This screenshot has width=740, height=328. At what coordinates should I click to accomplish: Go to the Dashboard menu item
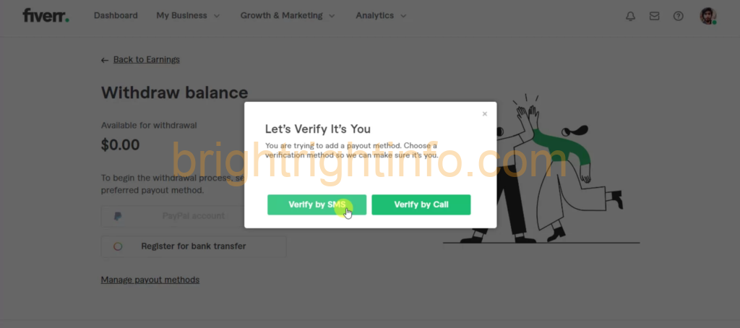116,16
